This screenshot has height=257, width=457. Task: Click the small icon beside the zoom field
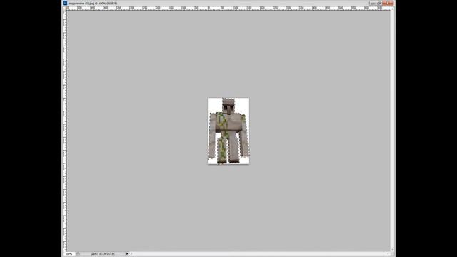(78, 254)
